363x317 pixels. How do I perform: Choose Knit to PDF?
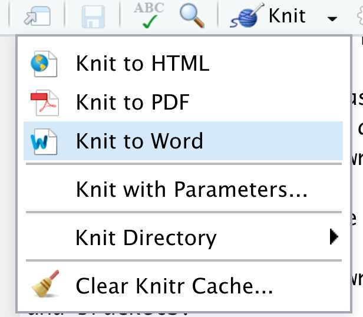tap(183, 102)
